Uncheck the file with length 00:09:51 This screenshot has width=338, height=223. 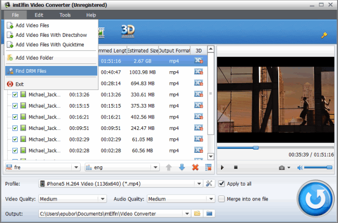(x=15, y=128)
